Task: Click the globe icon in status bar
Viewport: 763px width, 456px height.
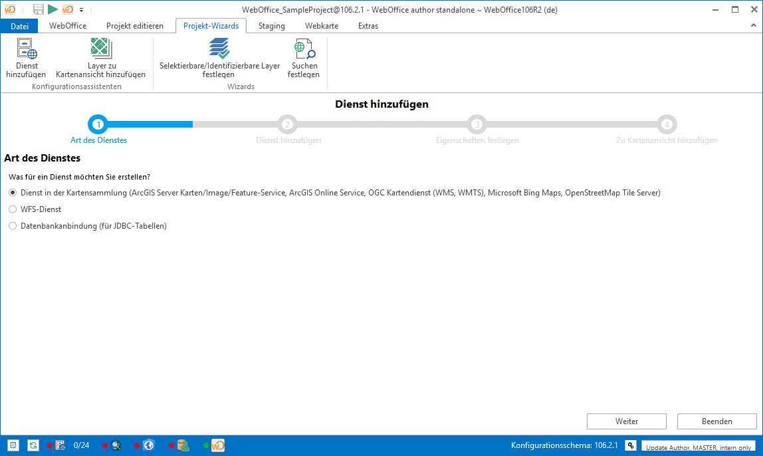Action: pos(149,445)
